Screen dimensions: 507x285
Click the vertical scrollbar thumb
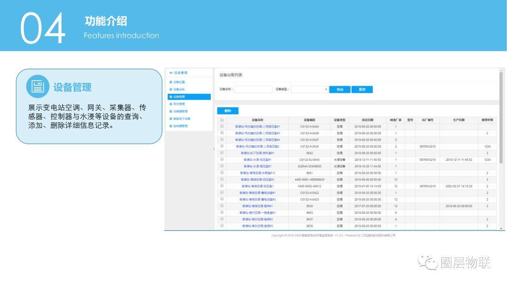click(501, 118)
